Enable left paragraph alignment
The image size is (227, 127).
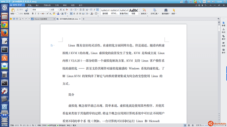(71, 13)
